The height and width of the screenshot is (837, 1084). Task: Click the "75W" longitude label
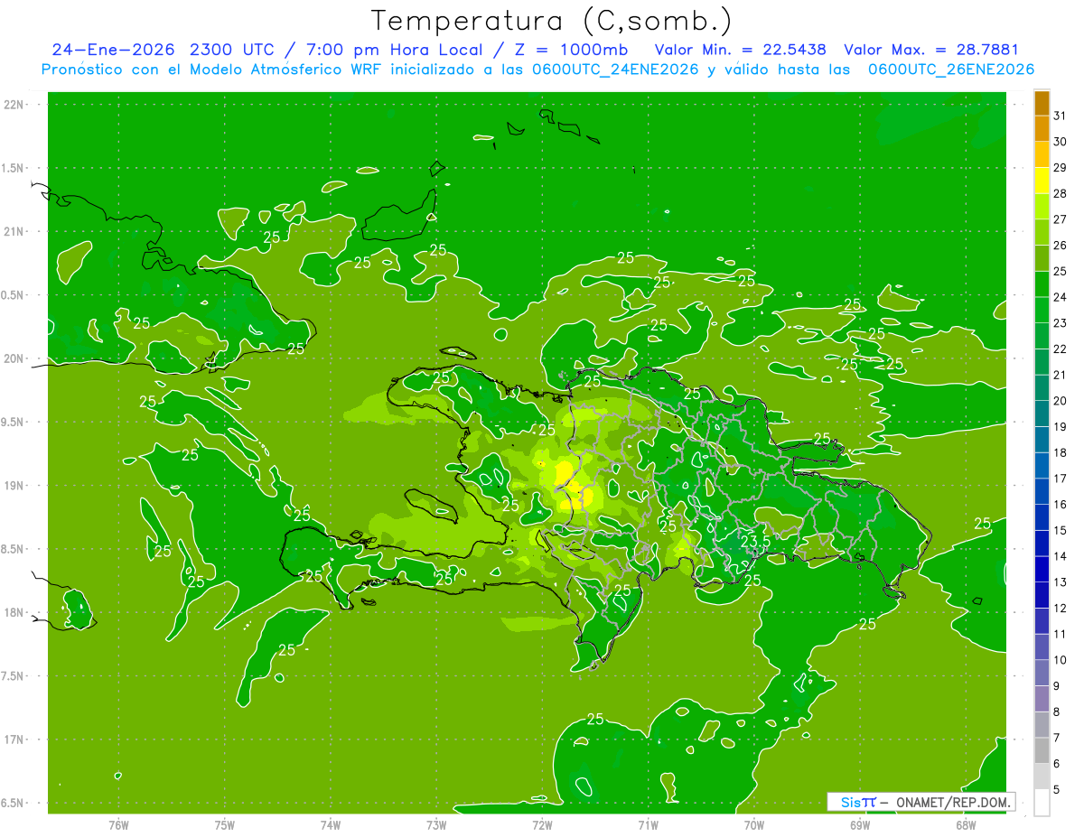click(x=225, y=825)
